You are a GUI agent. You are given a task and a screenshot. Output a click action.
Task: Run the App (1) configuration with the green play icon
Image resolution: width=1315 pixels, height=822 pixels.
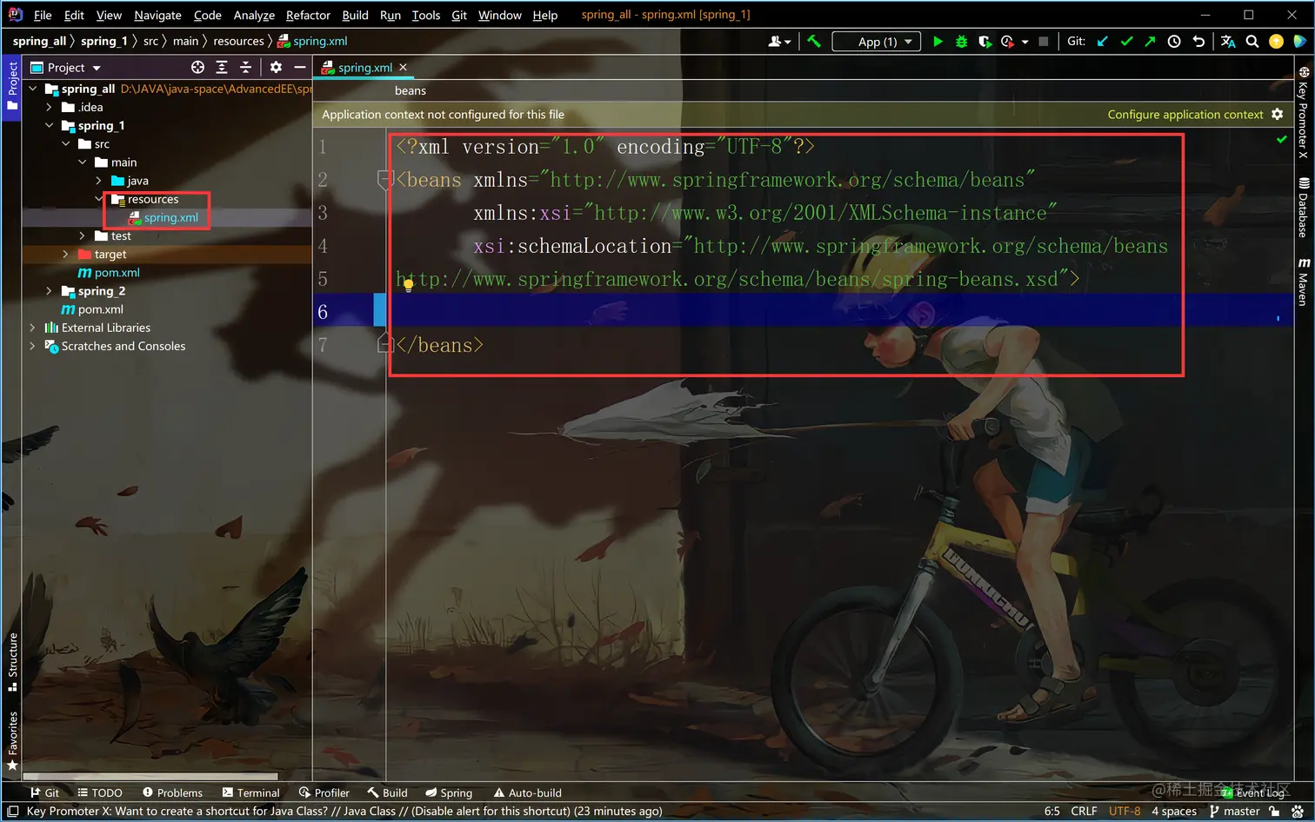(938, 41)
